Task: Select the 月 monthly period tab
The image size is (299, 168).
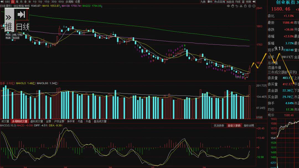Action: tap(21, 2)
